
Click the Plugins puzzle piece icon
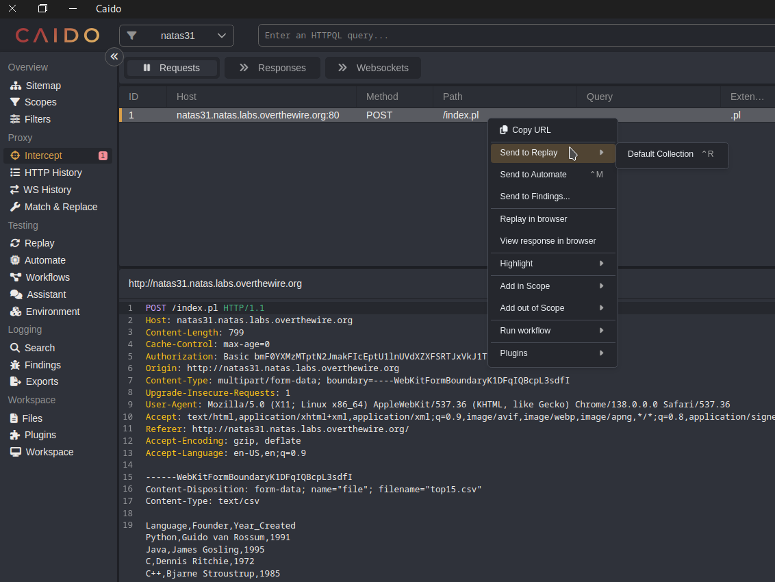pyautogui.click(x=15, y=435)
